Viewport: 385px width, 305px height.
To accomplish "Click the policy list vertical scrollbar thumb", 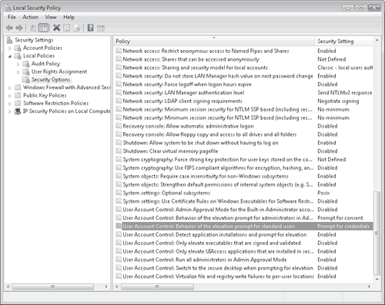I will (x=377, y=233).
